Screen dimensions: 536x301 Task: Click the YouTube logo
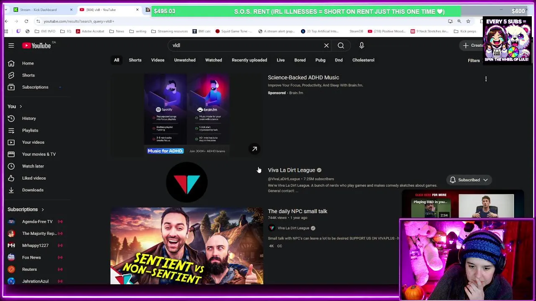[x=36, y=46]
